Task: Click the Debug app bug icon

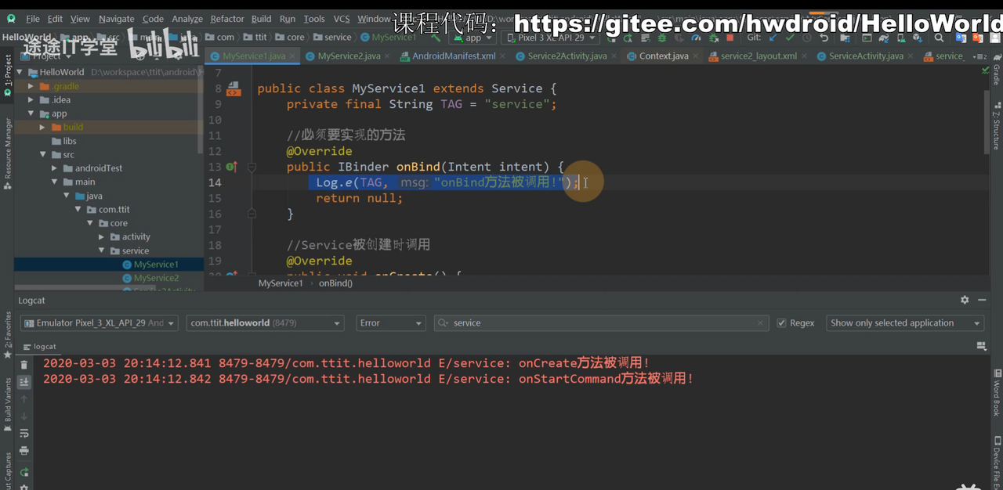Action: point(662,38)
